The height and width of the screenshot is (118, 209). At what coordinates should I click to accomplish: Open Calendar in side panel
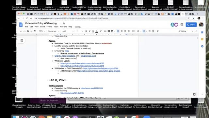[x=202, y=32]
